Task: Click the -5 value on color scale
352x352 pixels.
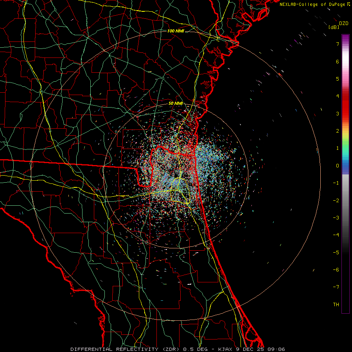Action: pyautogui.click(x=336, y=253)
